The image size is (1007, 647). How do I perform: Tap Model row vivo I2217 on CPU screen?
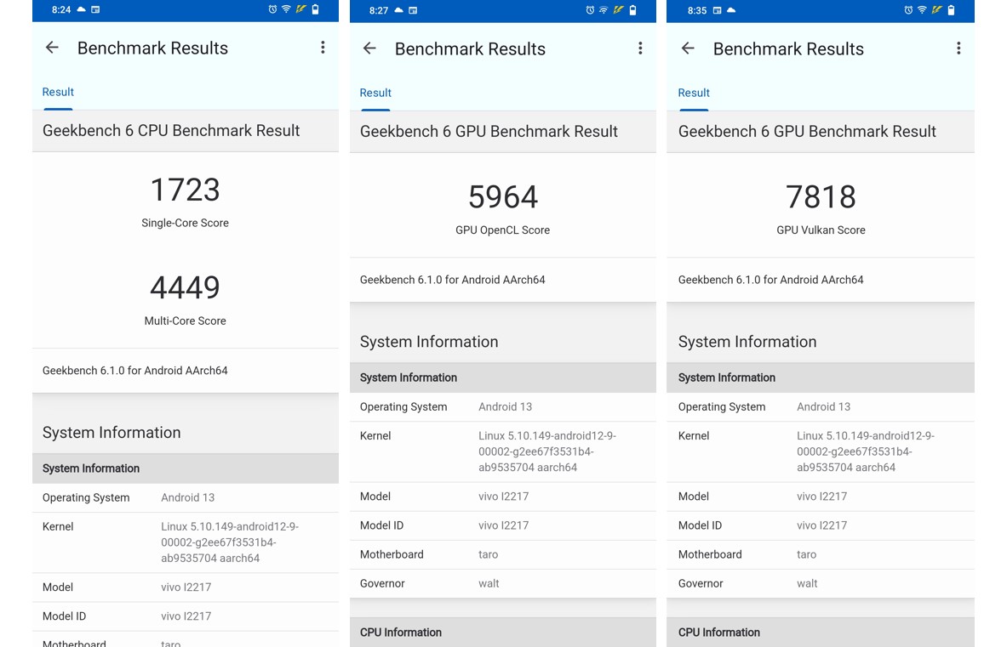click(x=185, y=587)
